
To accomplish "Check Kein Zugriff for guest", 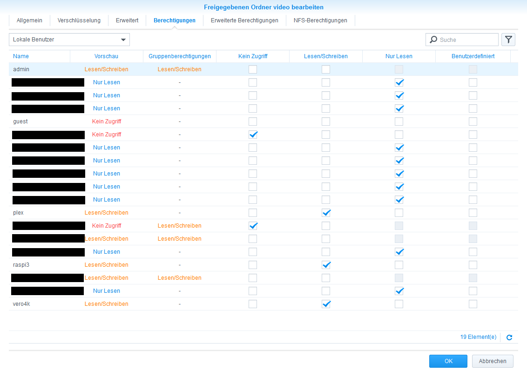I will click(x=253, y=121).
